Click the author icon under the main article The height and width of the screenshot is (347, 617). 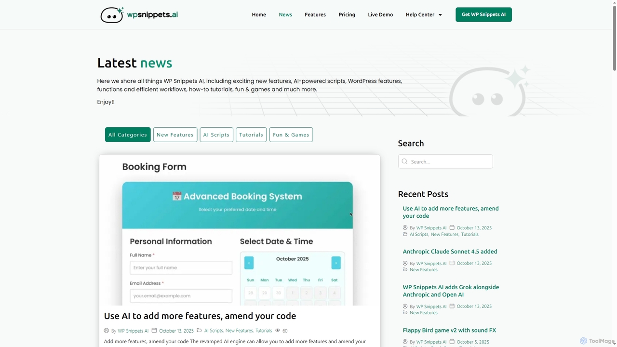click(107, 331)
